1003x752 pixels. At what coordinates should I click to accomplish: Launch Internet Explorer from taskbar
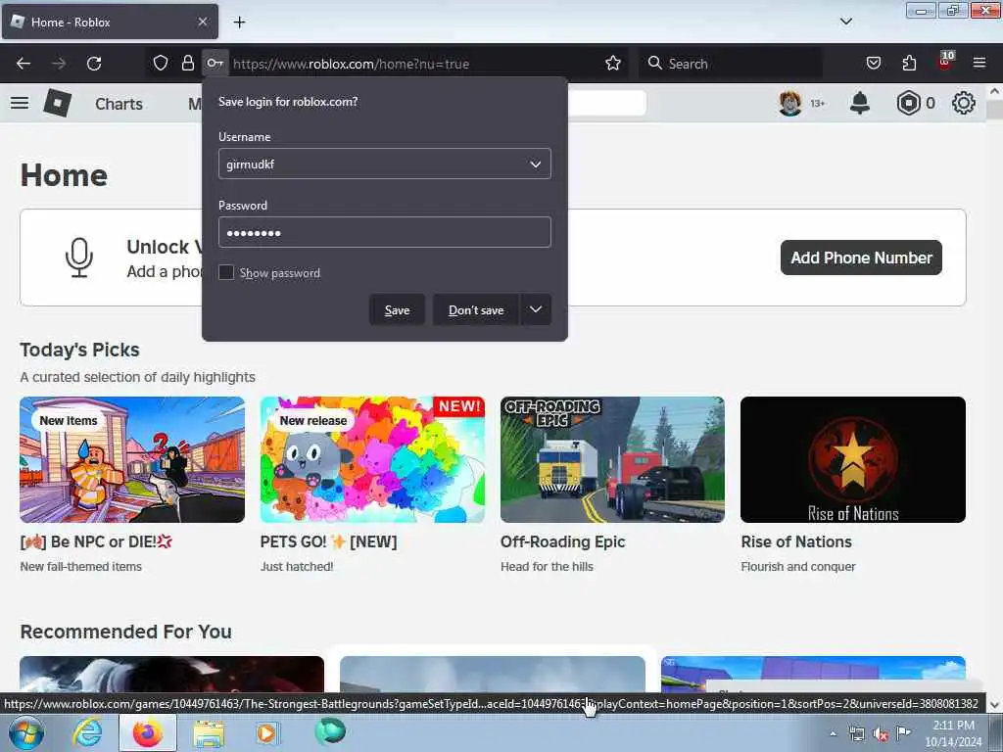pos(87,732)
